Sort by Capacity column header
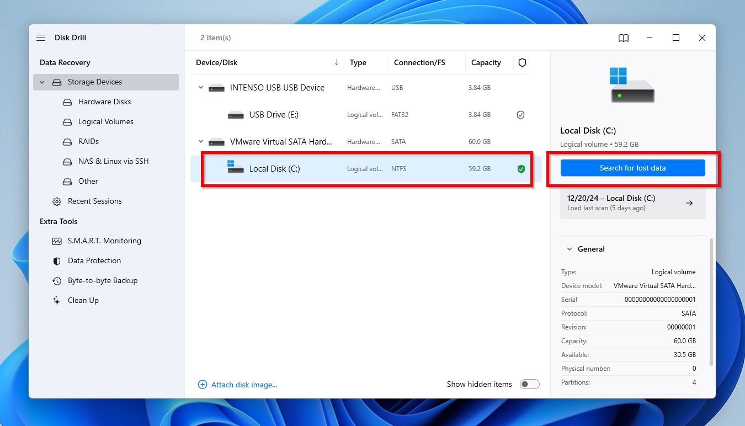The width and height of the screenshot is (745, 426). coord(486,62)
